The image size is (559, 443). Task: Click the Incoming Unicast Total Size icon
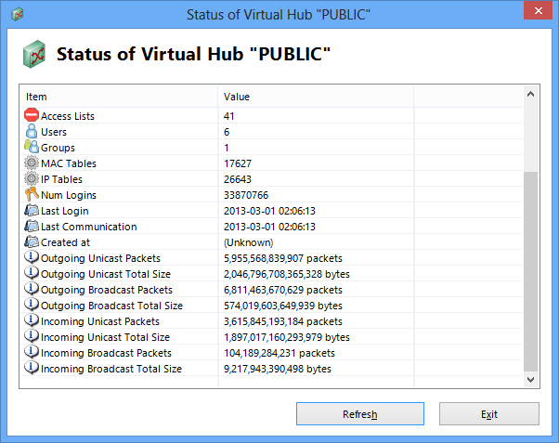[32, 336]
